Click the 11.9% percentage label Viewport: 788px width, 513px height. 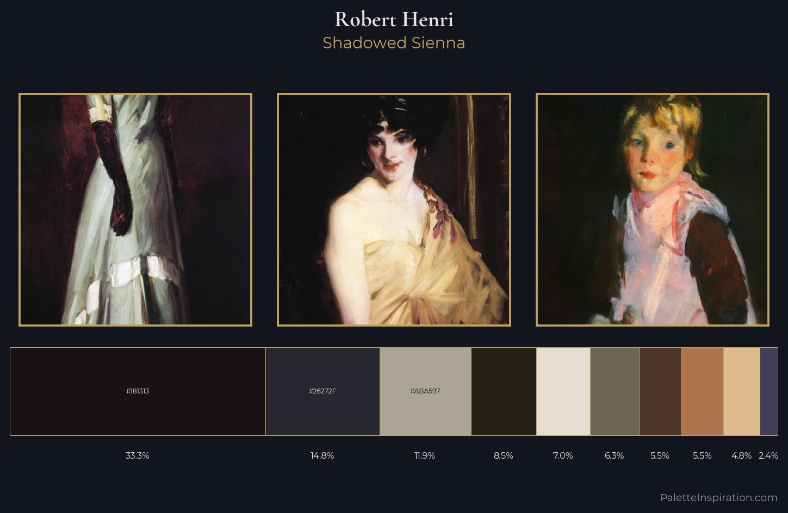click(x=425, y=455)
